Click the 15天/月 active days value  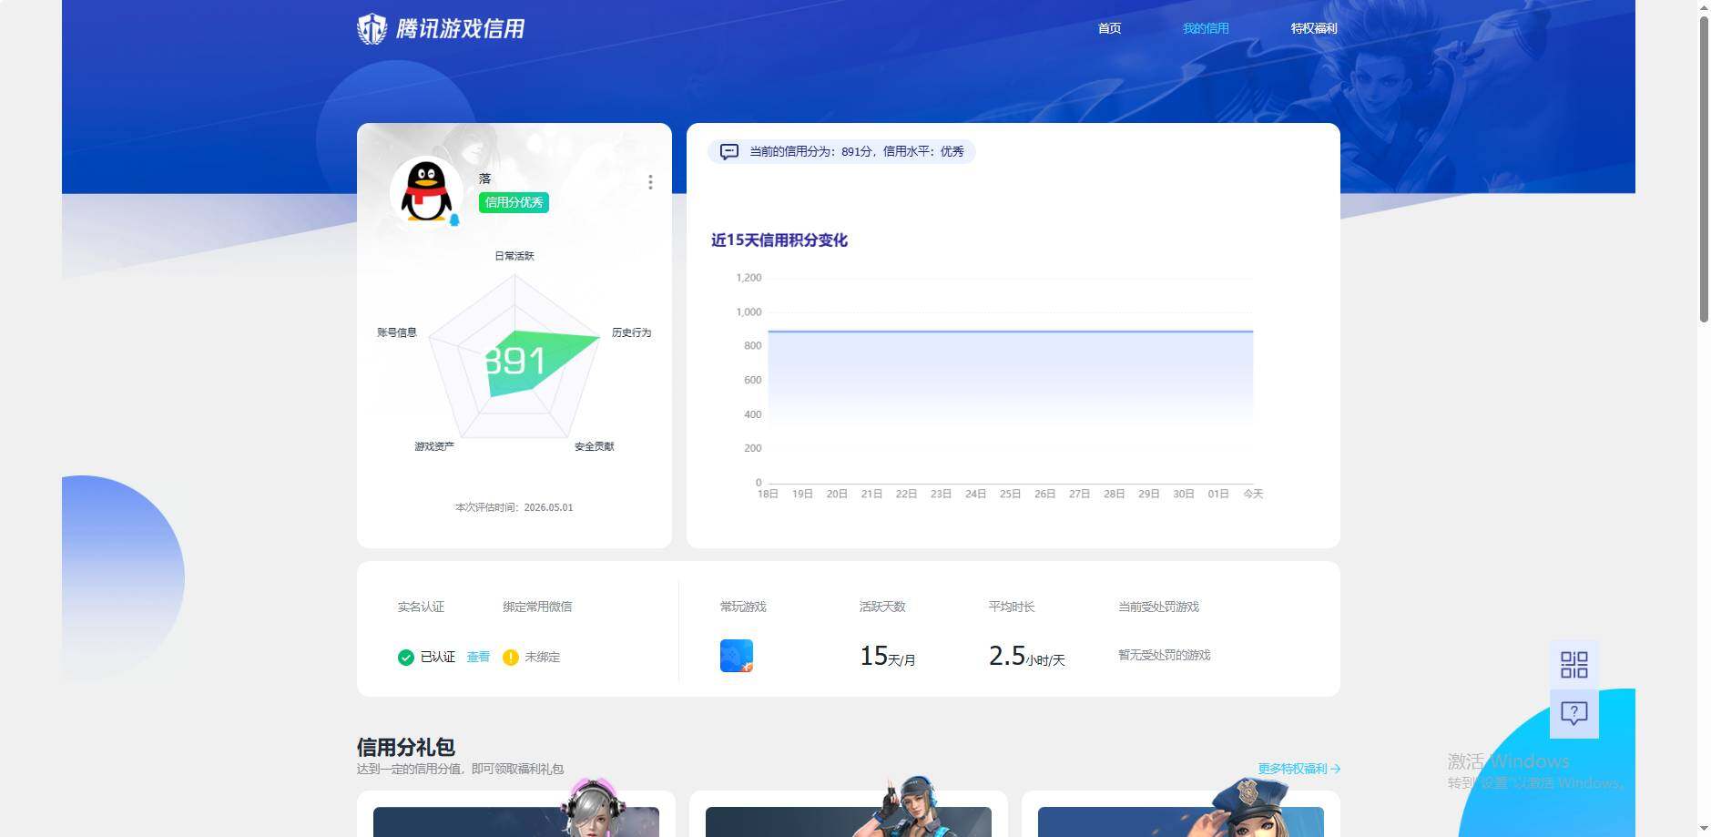point(888,656)
